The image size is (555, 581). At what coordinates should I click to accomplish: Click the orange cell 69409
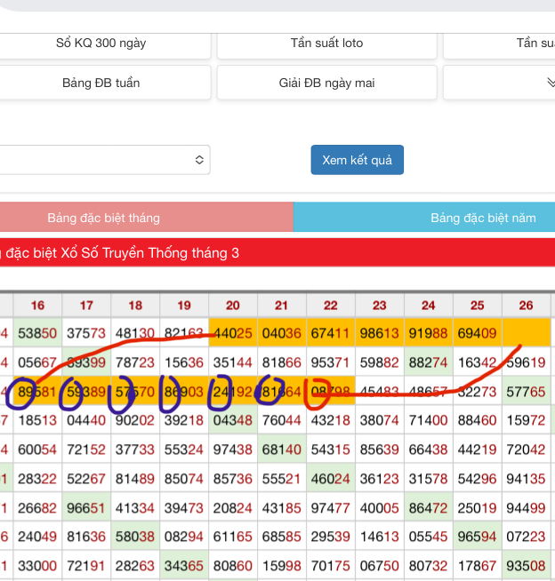pos(477,333)
